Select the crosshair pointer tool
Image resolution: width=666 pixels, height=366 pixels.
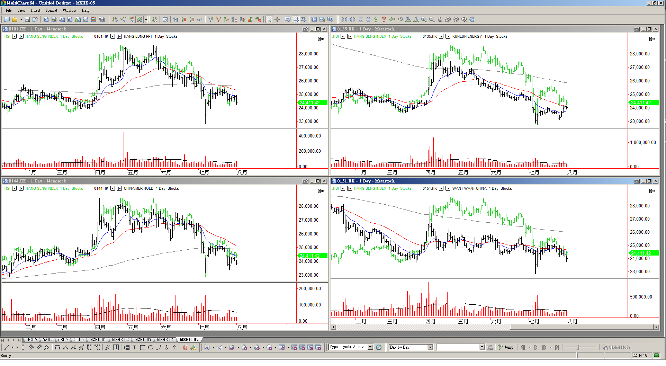pyautogui.click(x=277, y=19)
